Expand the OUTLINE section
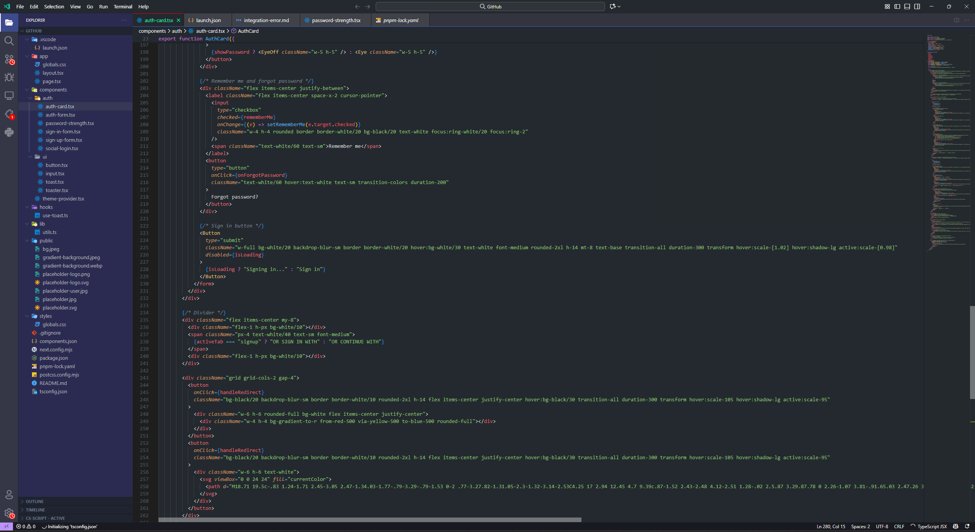This screenshot has height=532, width=975. click(x=35, y=501)
